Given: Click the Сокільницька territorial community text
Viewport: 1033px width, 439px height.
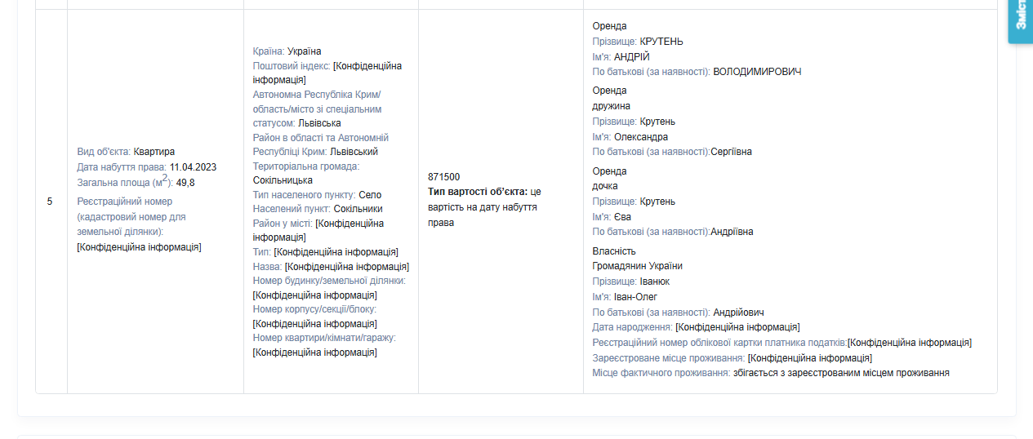Looking at the screenshot, I should click(283, 180).
